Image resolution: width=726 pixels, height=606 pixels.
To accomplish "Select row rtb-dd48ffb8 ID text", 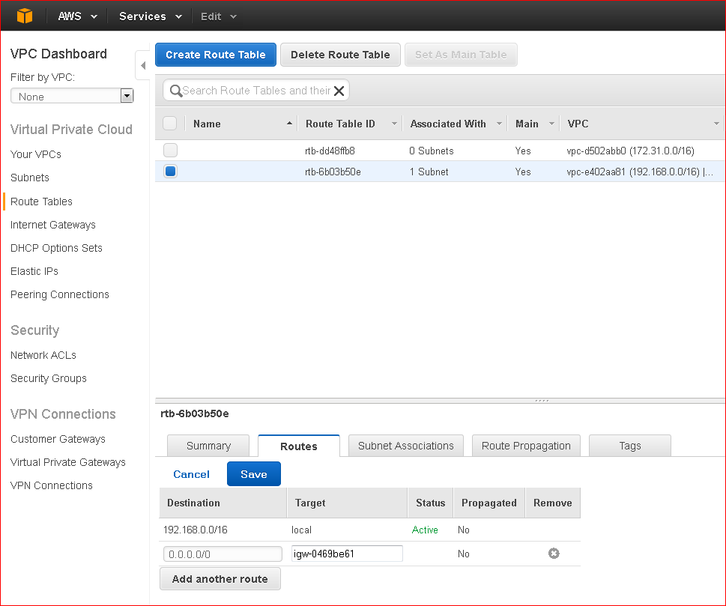I will [330, 151].
